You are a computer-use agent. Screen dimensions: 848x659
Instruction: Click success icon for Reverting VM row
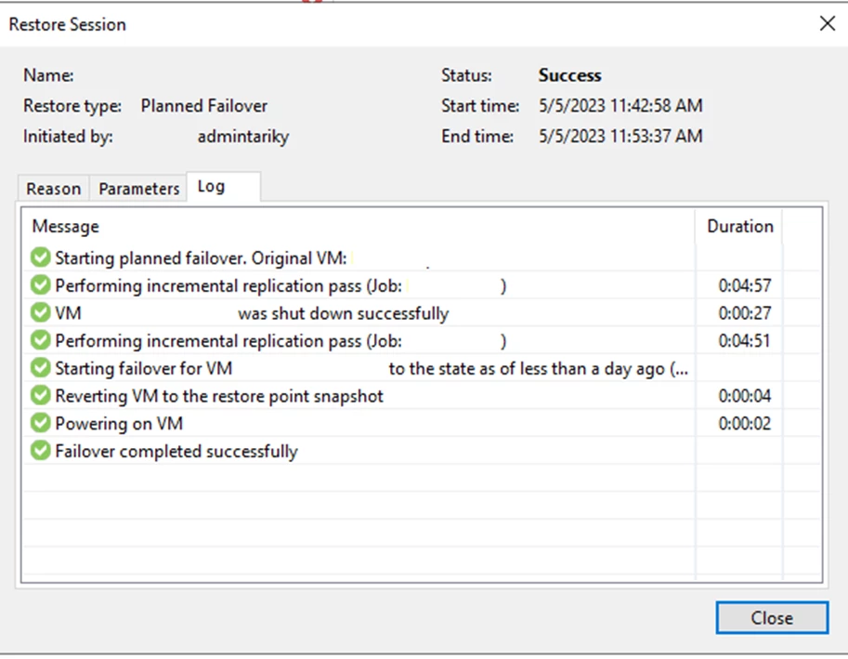pyautogui.click(x=41, y=396)
